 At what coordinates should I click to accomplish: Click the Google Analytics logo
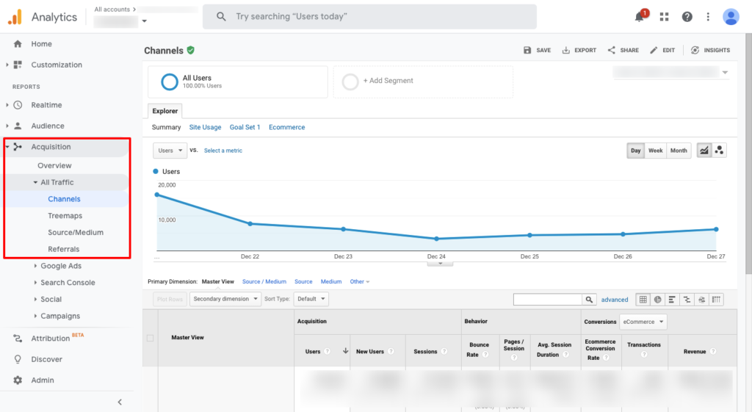tap(15, 17)
